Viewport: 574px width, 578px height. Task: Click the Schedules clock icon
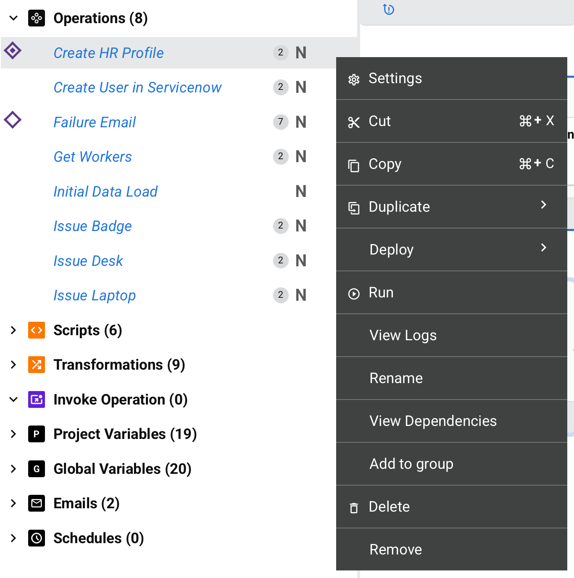(37, 538)
